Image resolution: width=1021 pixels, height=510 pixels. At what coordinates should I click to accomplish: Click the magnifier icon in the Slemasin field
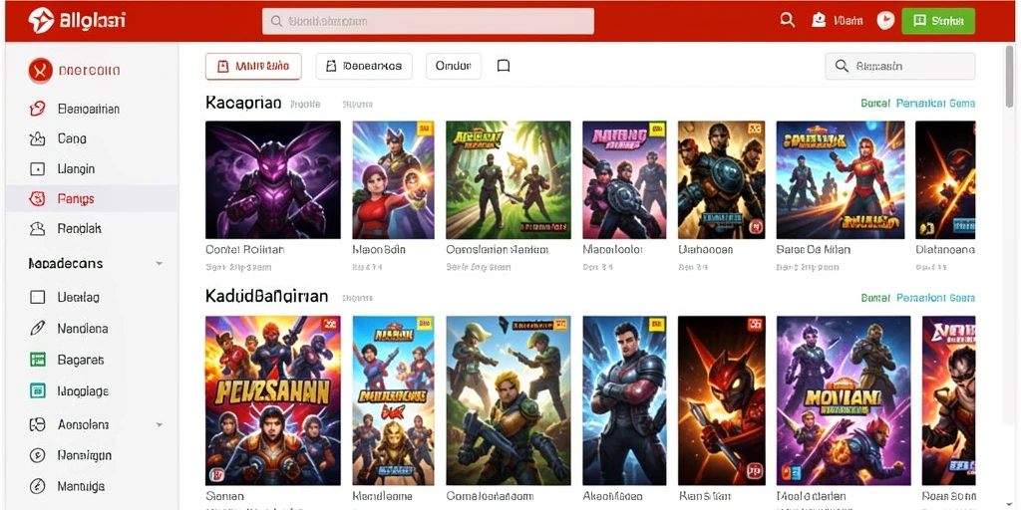coord(842,66)
